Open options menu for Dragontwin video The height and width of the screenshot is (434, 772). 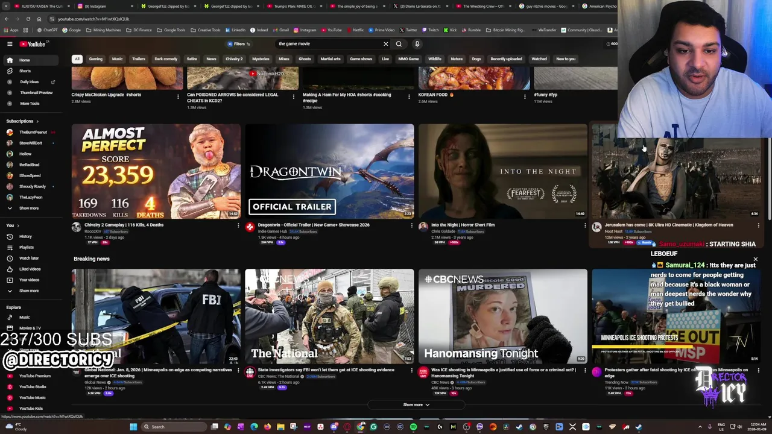tap(411, 225)
